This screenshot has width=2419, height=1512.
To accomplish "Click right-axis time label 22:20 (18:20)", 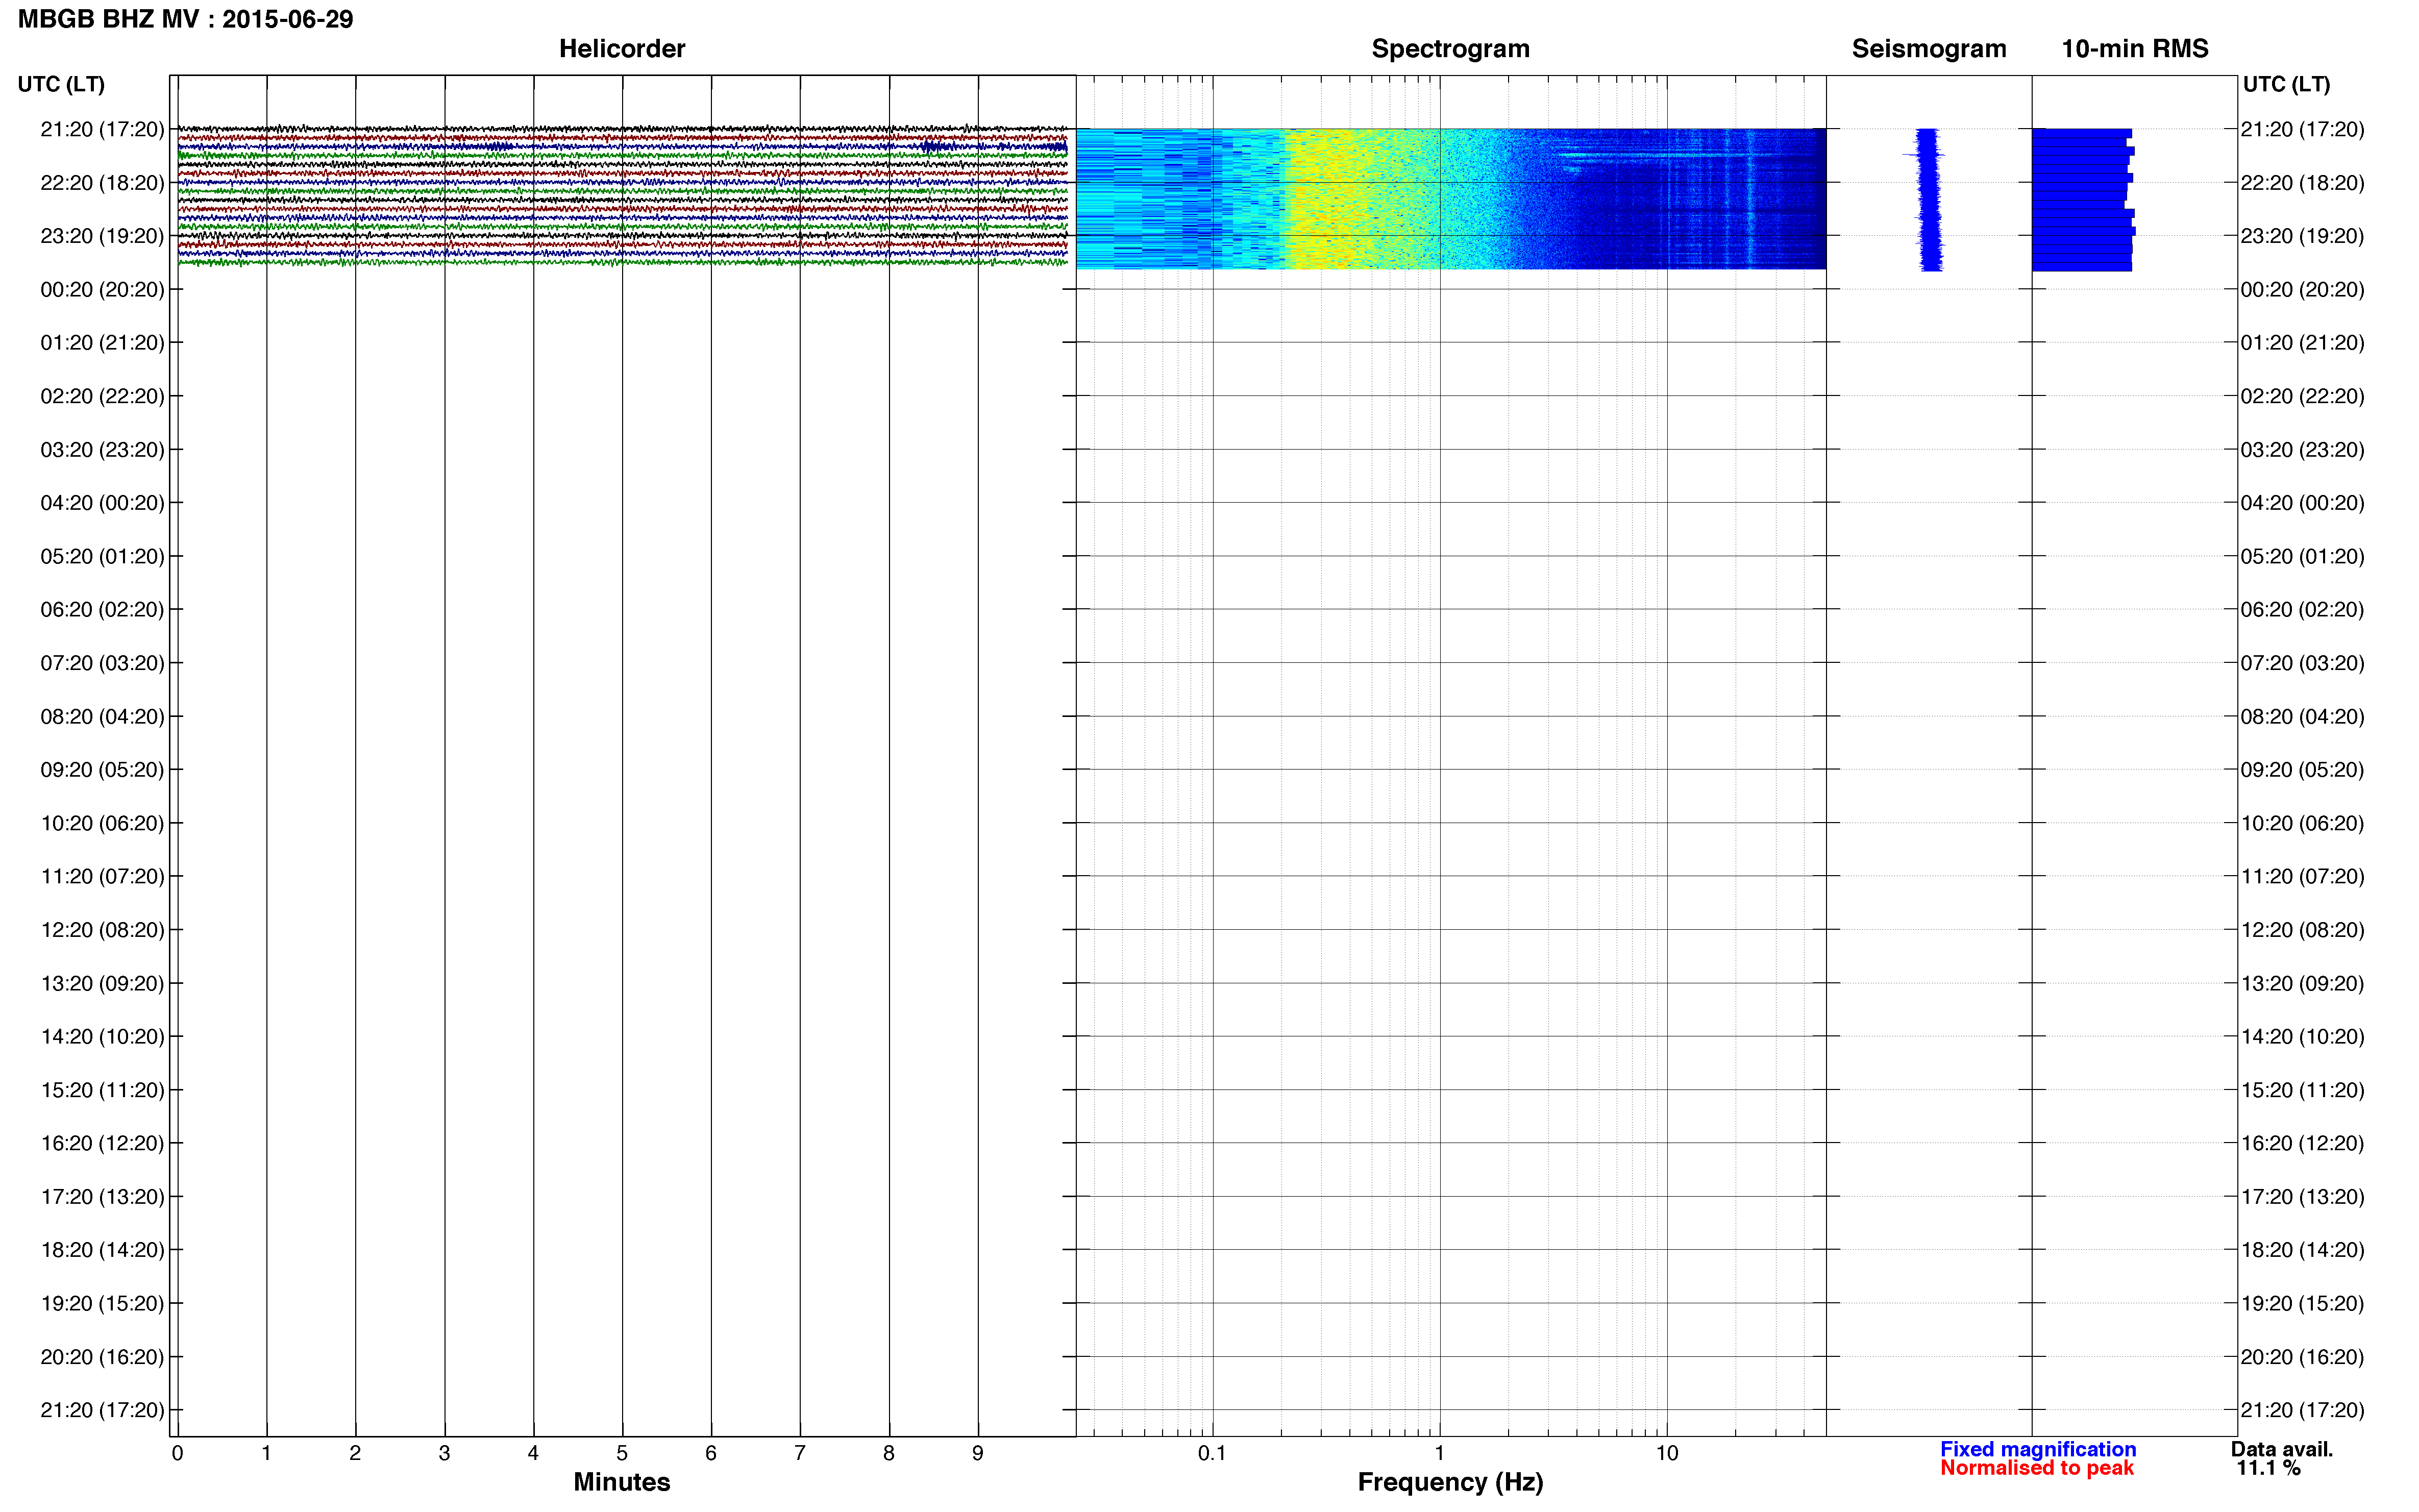I will (2302, 183).
